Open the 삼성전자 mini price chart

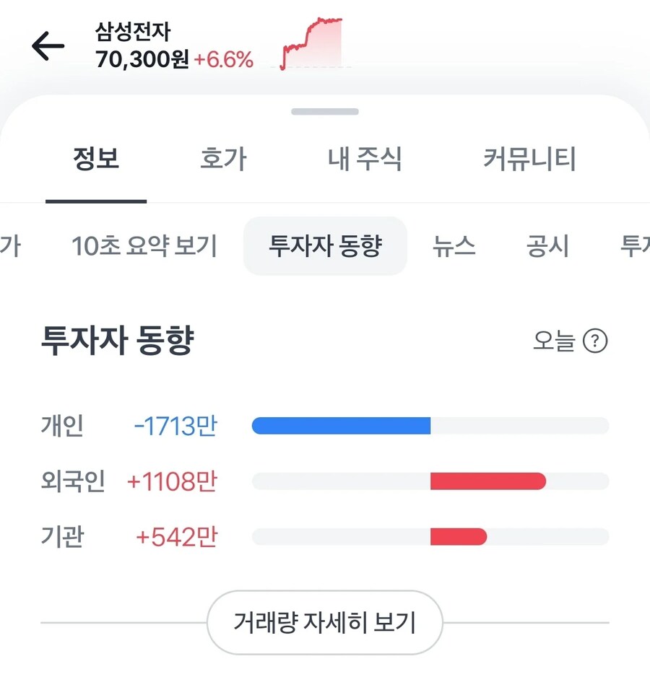tap(311, 43)
